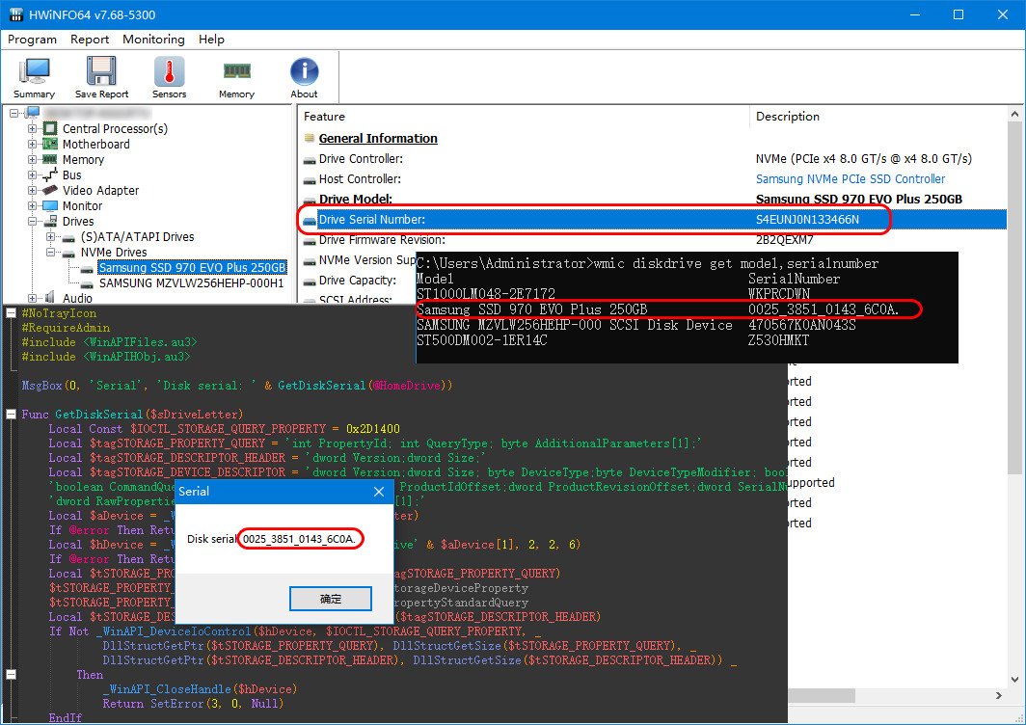The height and width of the screenshot is (725, 1026).
Task: Click the Drive Controller row drive icon
Action: coord(310,160)
